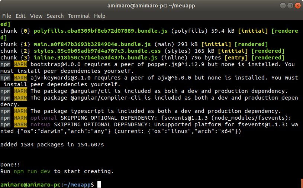Open the File menu
Image resolution: width=303 pixels, height=188 pixels.
6,16
